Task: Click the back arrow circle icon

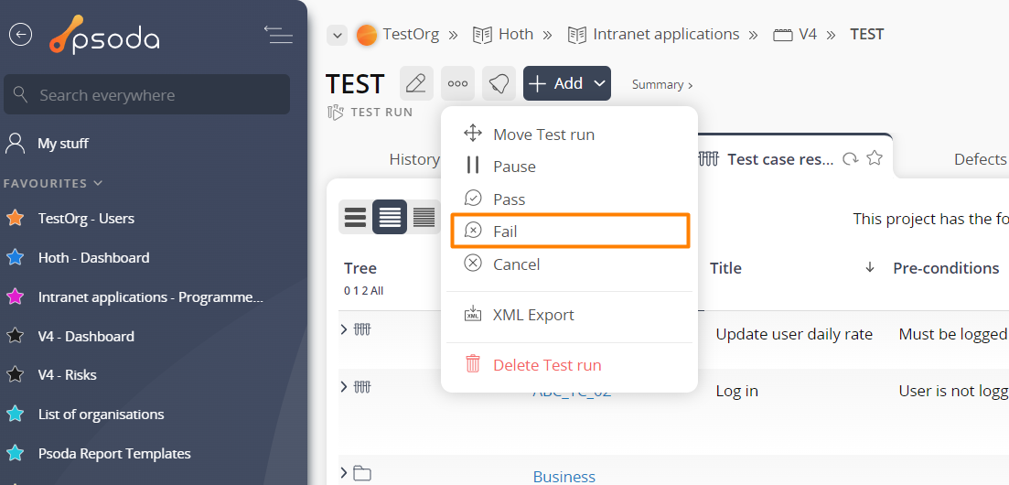Action: point(21,35)
